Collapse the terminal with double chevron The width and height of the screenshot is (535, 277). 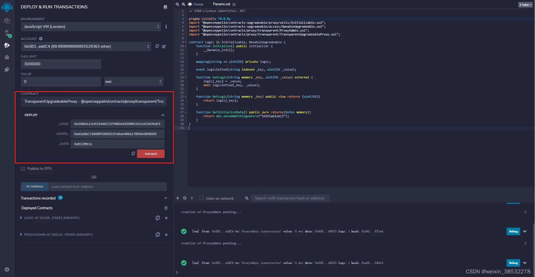178,198
